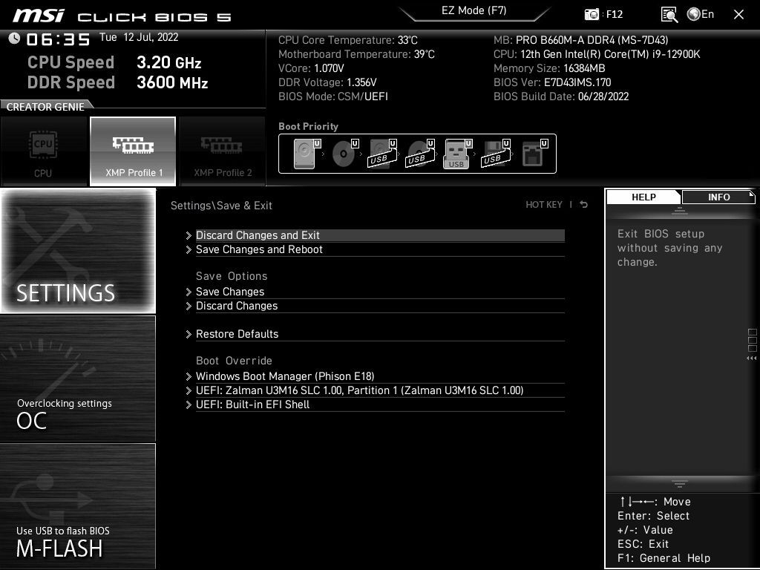Select the USB hard disk boot device icon
This screenshot has height=570, width=760.
pyautogui.click(x=382, y=154)
